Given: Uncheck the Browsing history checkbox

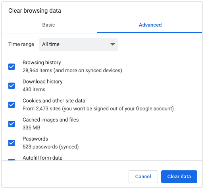Looking at the screenshot, I should tap(12, 67).
